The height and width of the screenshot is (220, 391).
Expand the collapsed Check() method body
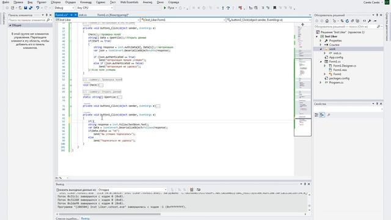(x=101, y=86)
